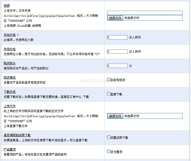Select the 购买积分 points input field
The width and height of the screenshot is (191, 161).
(x=117, y=66)
